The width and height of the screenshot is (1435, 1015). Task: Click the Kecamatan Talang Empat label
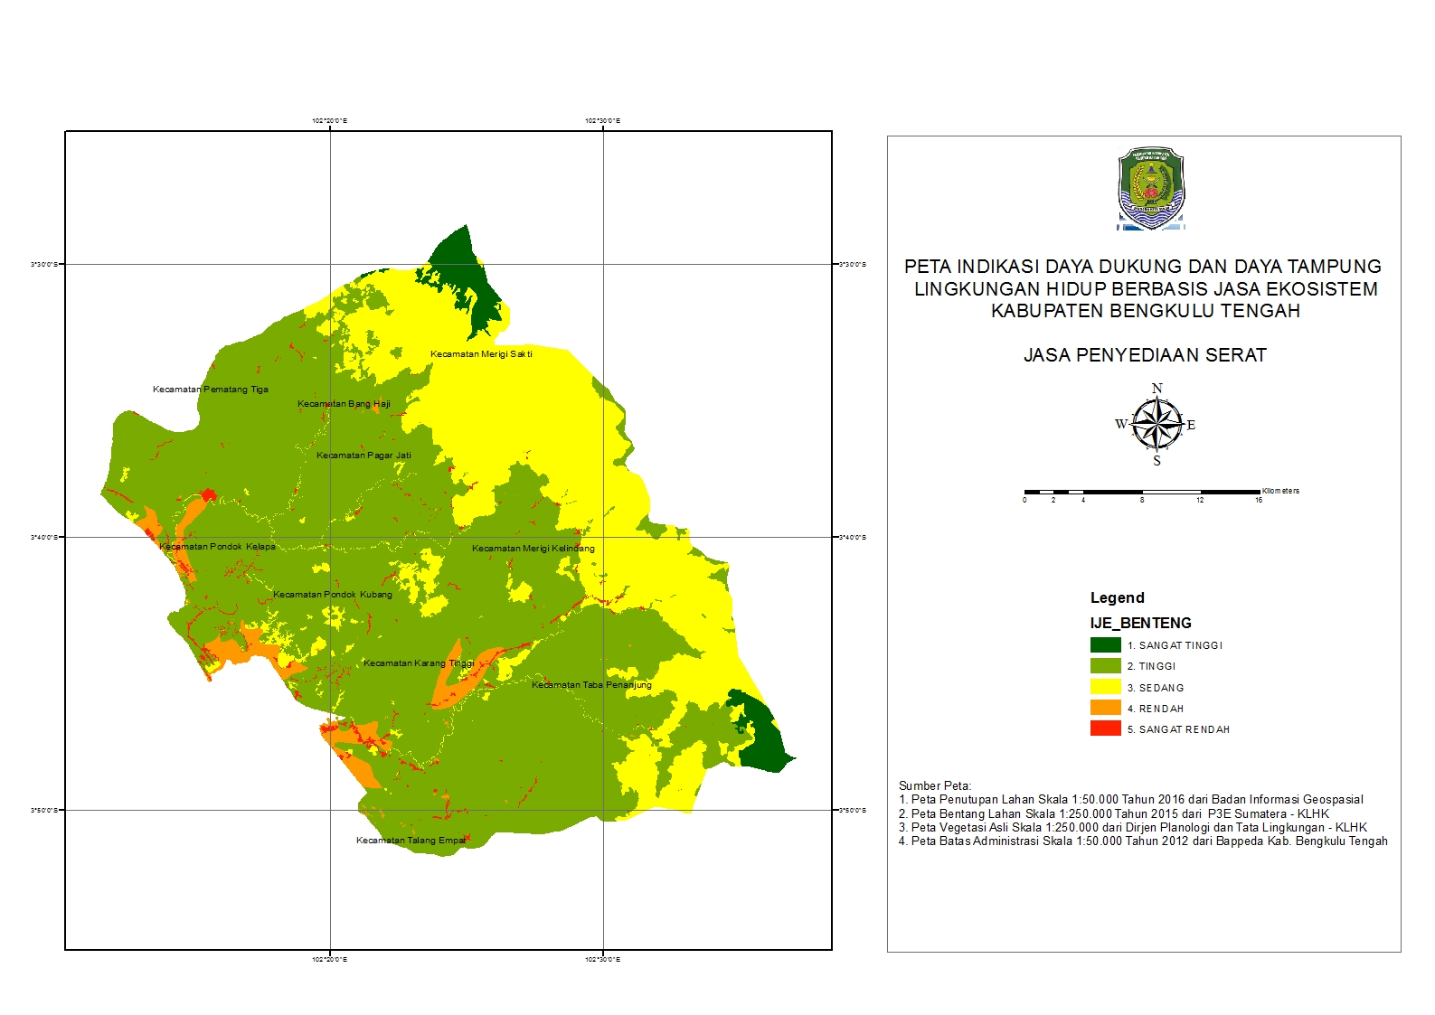(x=411, y=841)
